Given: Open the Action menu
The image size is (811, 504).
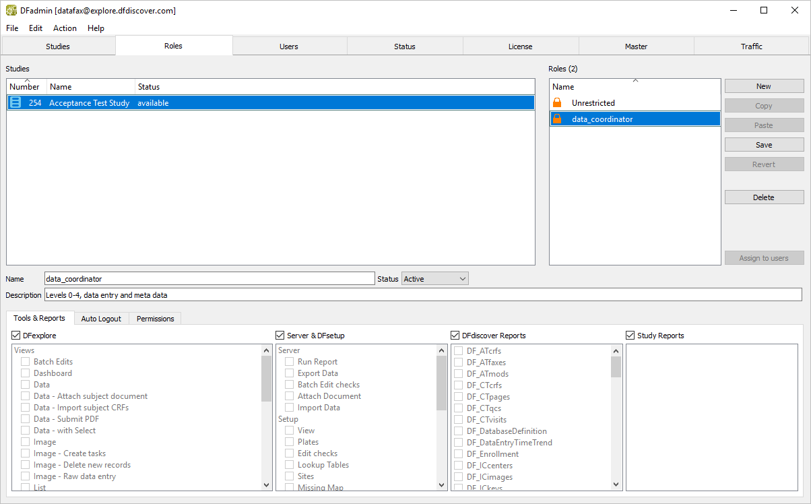Looking at the screenshot, I should [x=65, y=28].
